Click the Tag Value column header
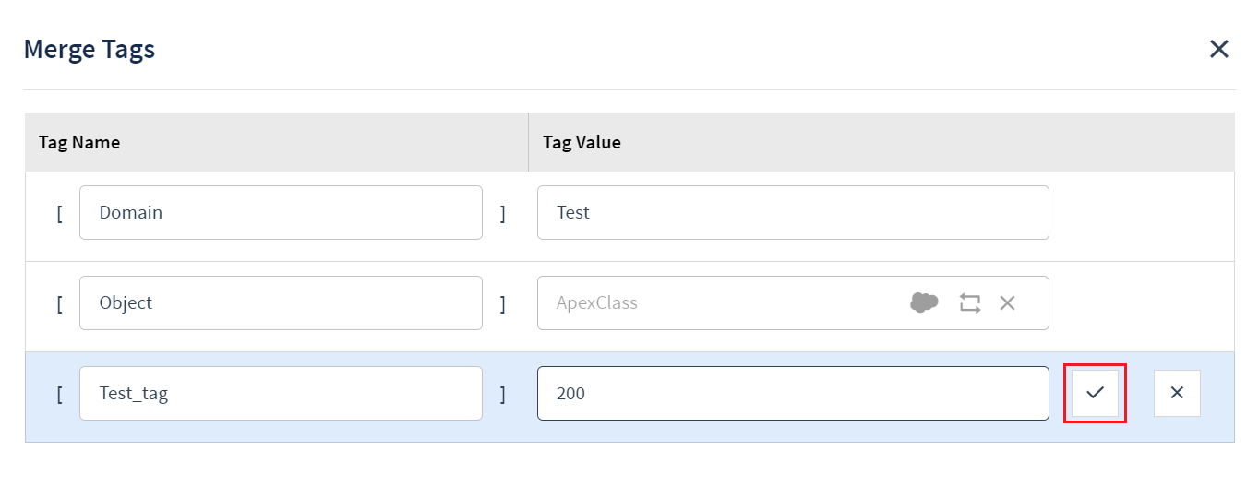The image size is (1259, 498). tap(582, 142)
